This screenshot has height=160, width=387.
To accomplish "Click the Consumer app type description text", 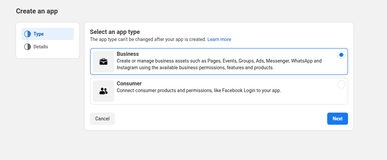I will coord(199,90).
